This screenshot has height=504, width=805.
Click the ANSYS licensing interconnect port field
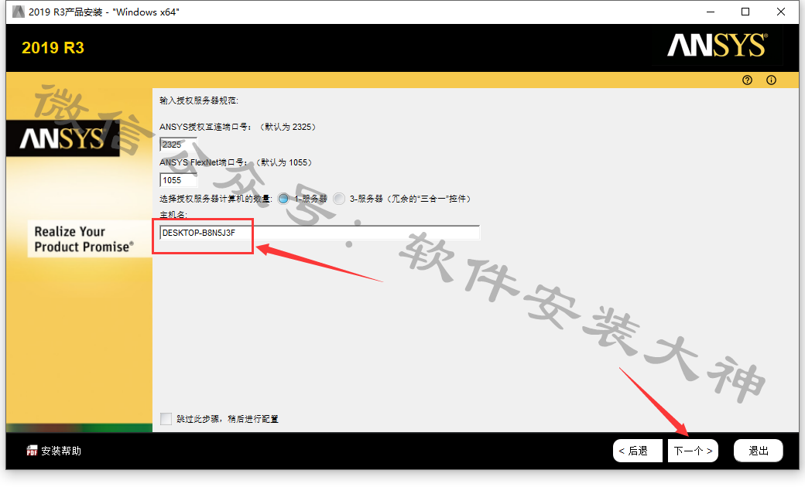[178, 145]
